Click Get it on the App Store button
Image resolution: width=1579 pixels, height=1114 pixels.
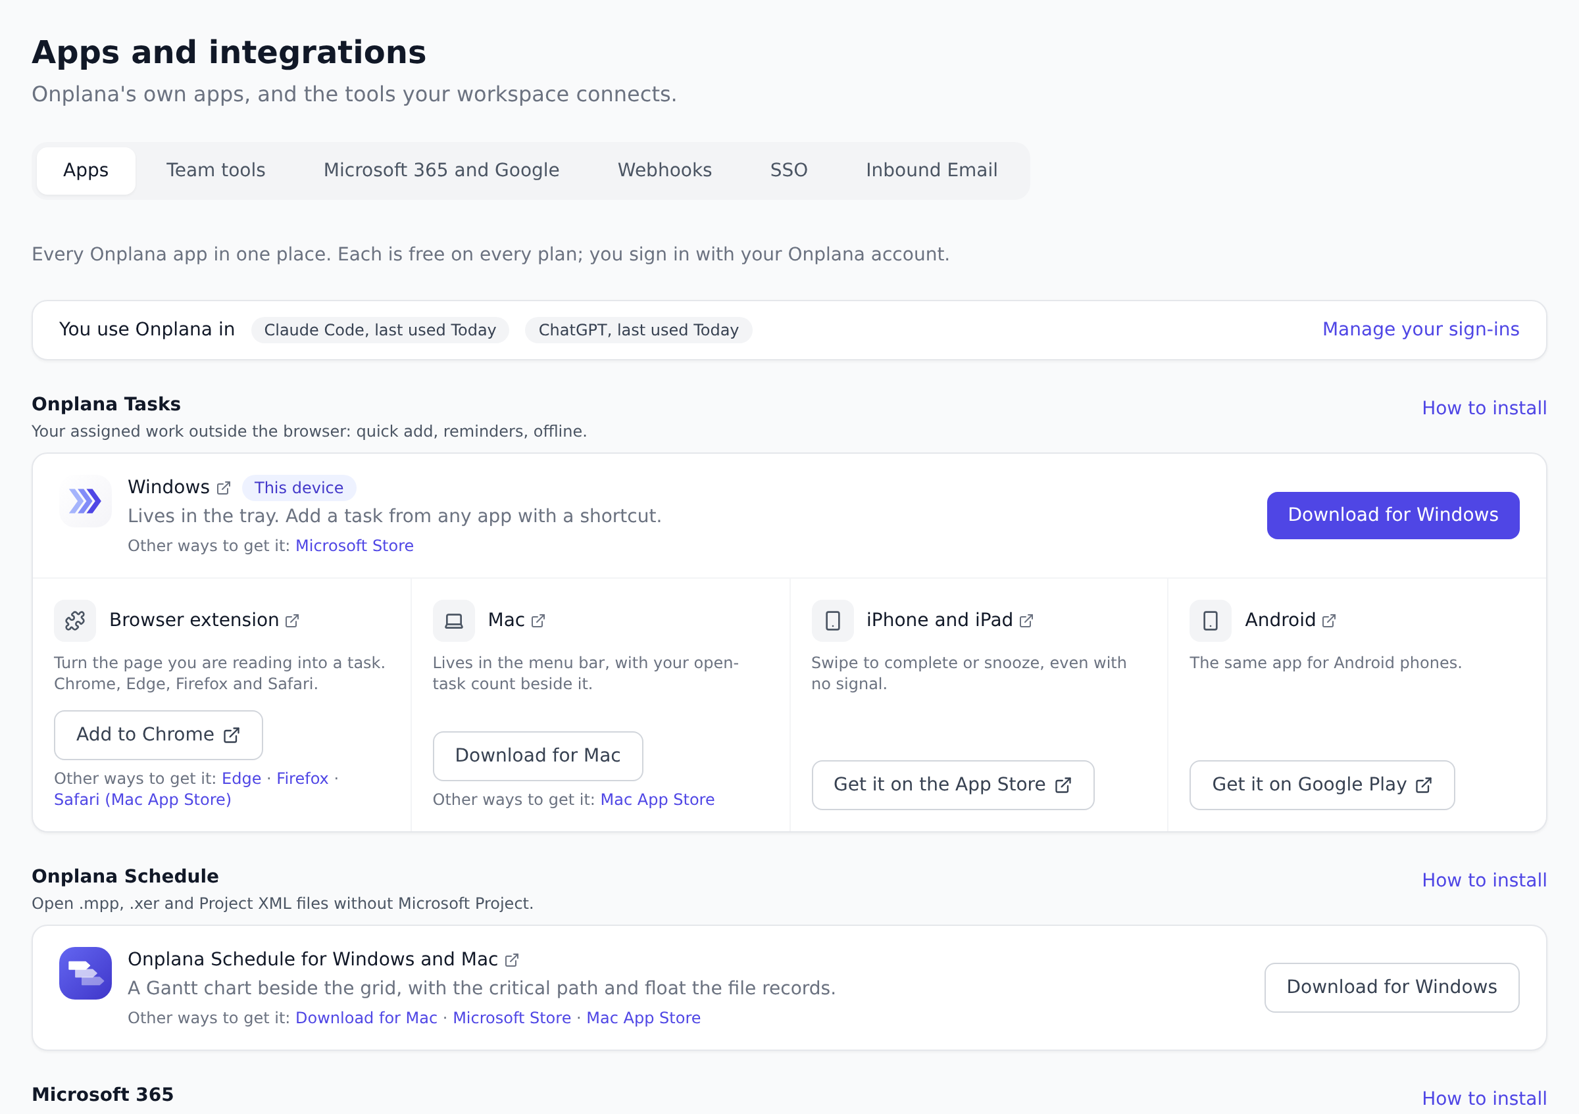click(953, 785)
